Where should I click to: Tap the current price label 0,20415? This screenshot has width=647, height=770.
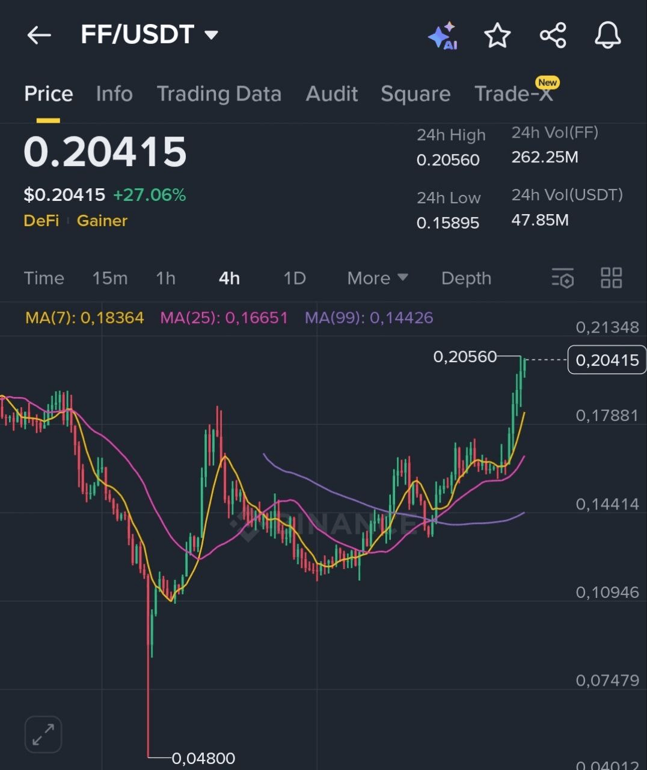[607, 360]
